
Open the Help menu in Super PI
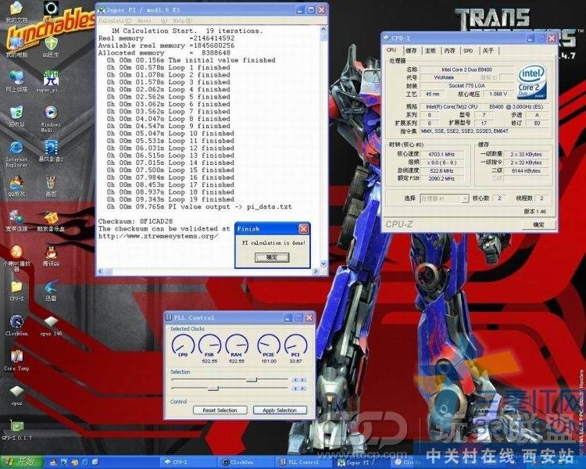click(183, 21)
